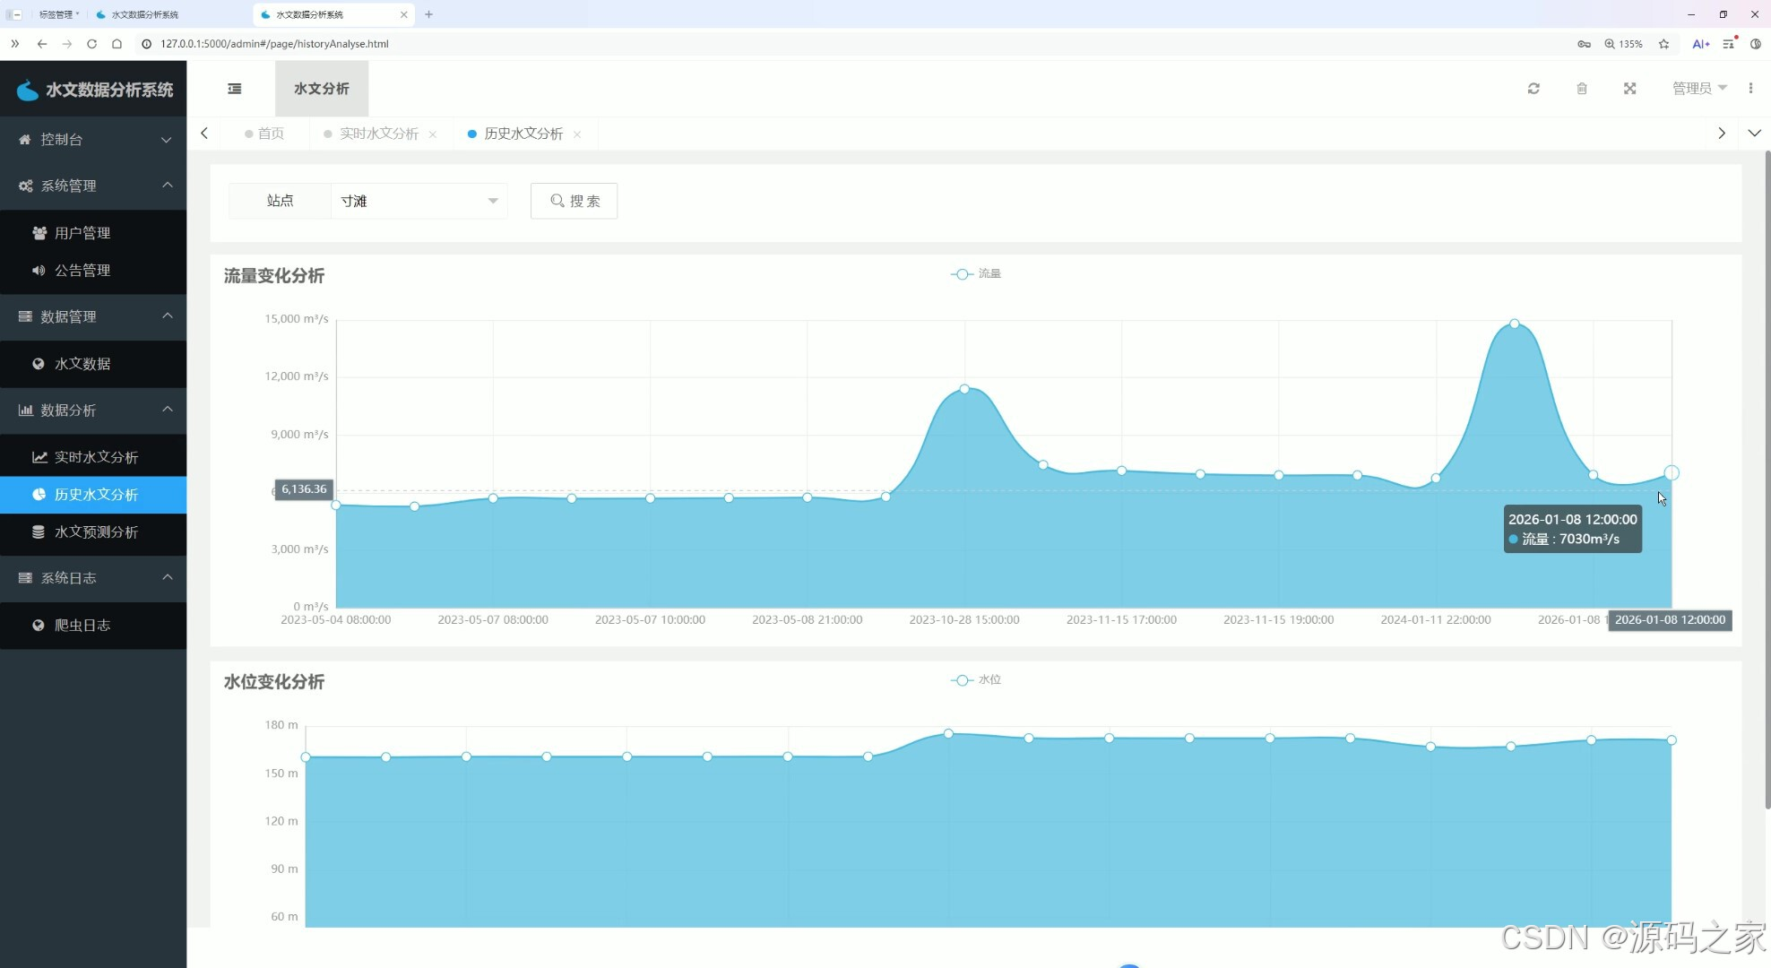Image resolution: width=1771 pixels, height=968 pixels.
Task: Click the sidebar collapse menu icon
Action: click(235, 89)
